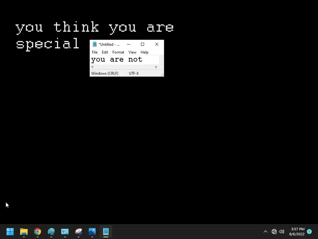Image resolution: width=318 pixels, height=239 pixels.
Task: Open the Format menu in Notepad
Action: (x=118, y=52)
